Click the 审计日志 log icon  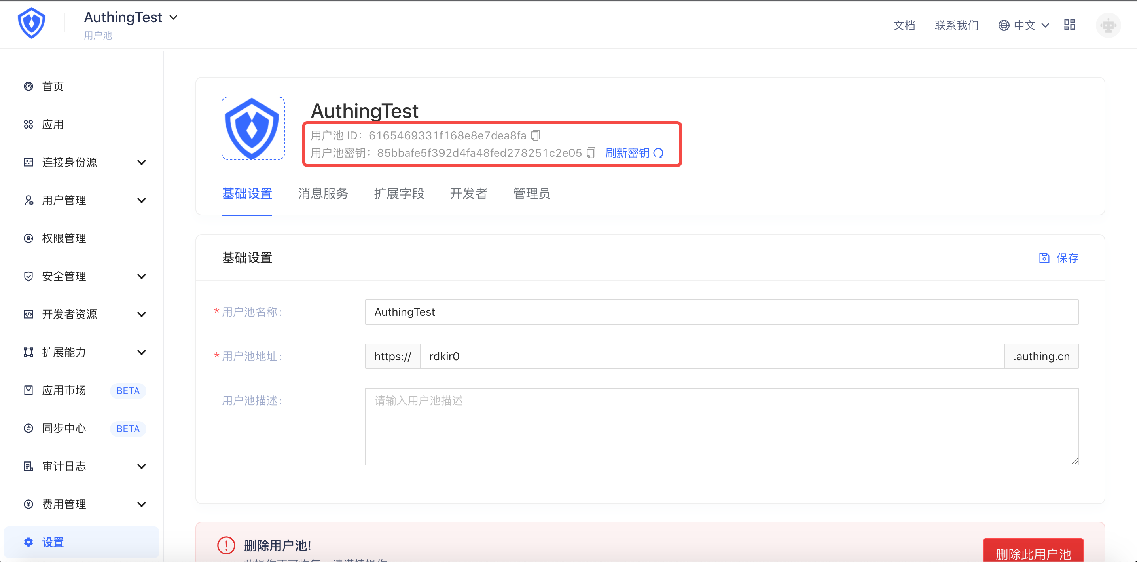tap(28, 466)
